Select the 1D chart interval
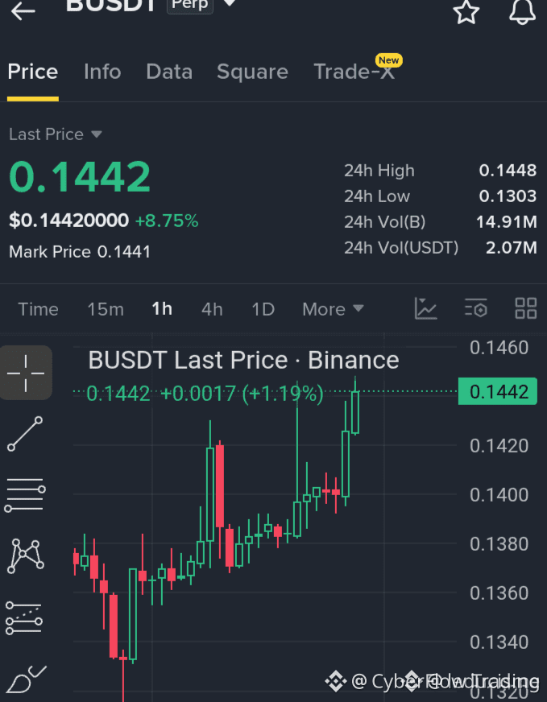The height and width of the screenshot is (702, 547). point(263,309)
